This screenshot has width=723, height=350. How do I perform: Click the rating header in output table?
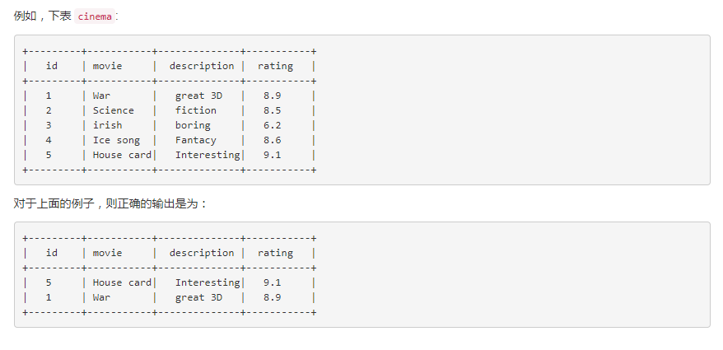tap(275, 253)
